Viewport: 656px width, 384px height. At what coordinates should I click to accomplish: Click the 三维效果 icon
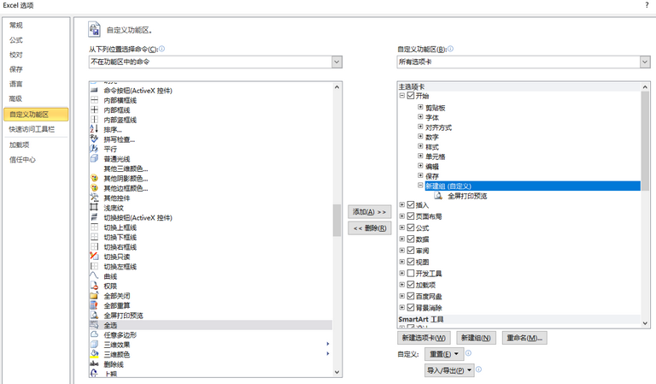click(x=94, y=345)
